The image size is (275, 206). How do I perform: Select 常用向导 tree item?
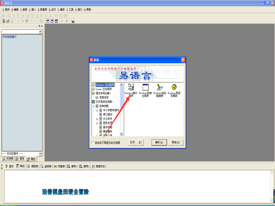point(104,98)
